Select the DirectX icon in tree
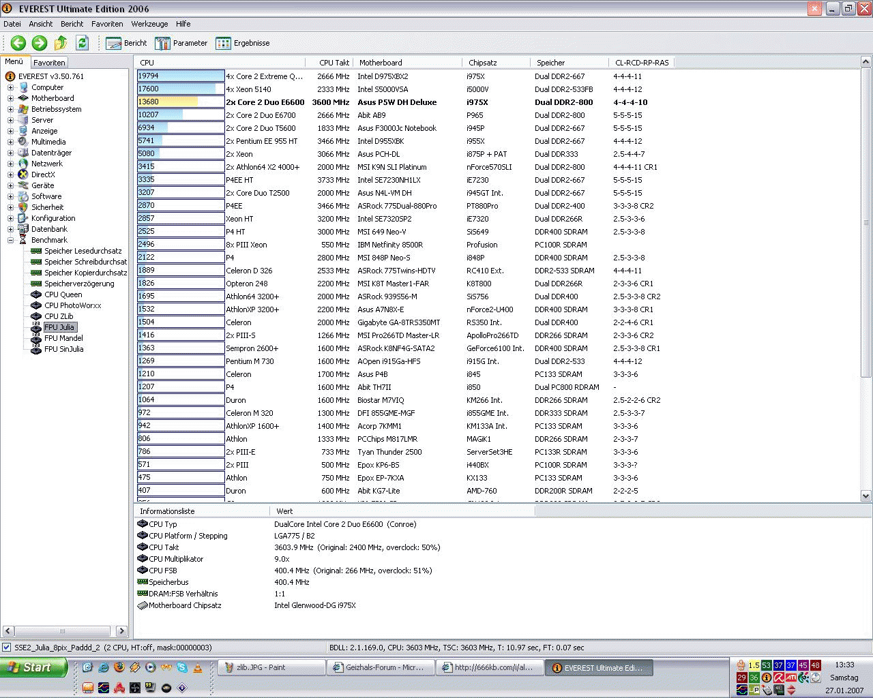873x698 pixels. [x=23, y=174]
